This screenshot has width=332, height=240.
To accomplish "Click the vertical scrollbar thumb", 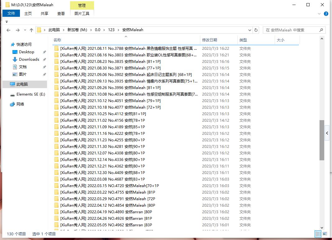I will (x=322, y=140).
